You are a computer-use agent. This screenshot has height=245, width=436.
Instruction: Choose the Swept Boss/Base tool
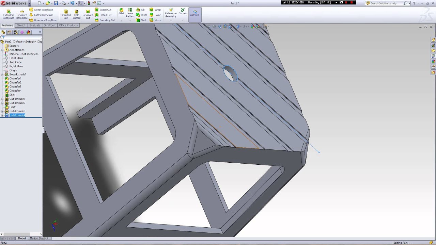click(41, 10)
